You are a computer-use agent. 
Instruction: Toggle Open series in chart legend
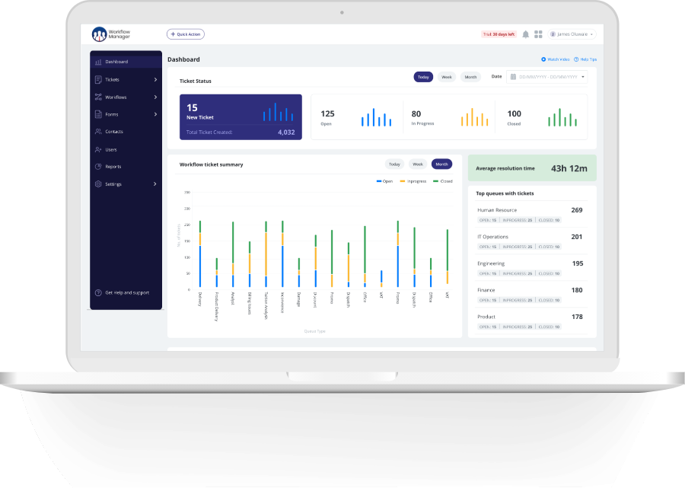pyautogui.click(x=384, y=181)
